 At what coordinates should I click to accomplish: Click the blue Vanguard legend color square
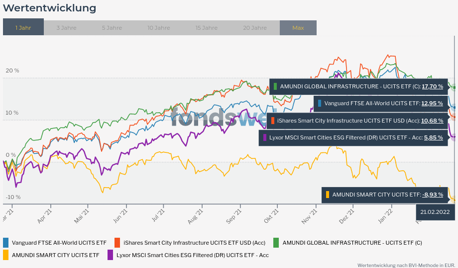click(6, 243)
